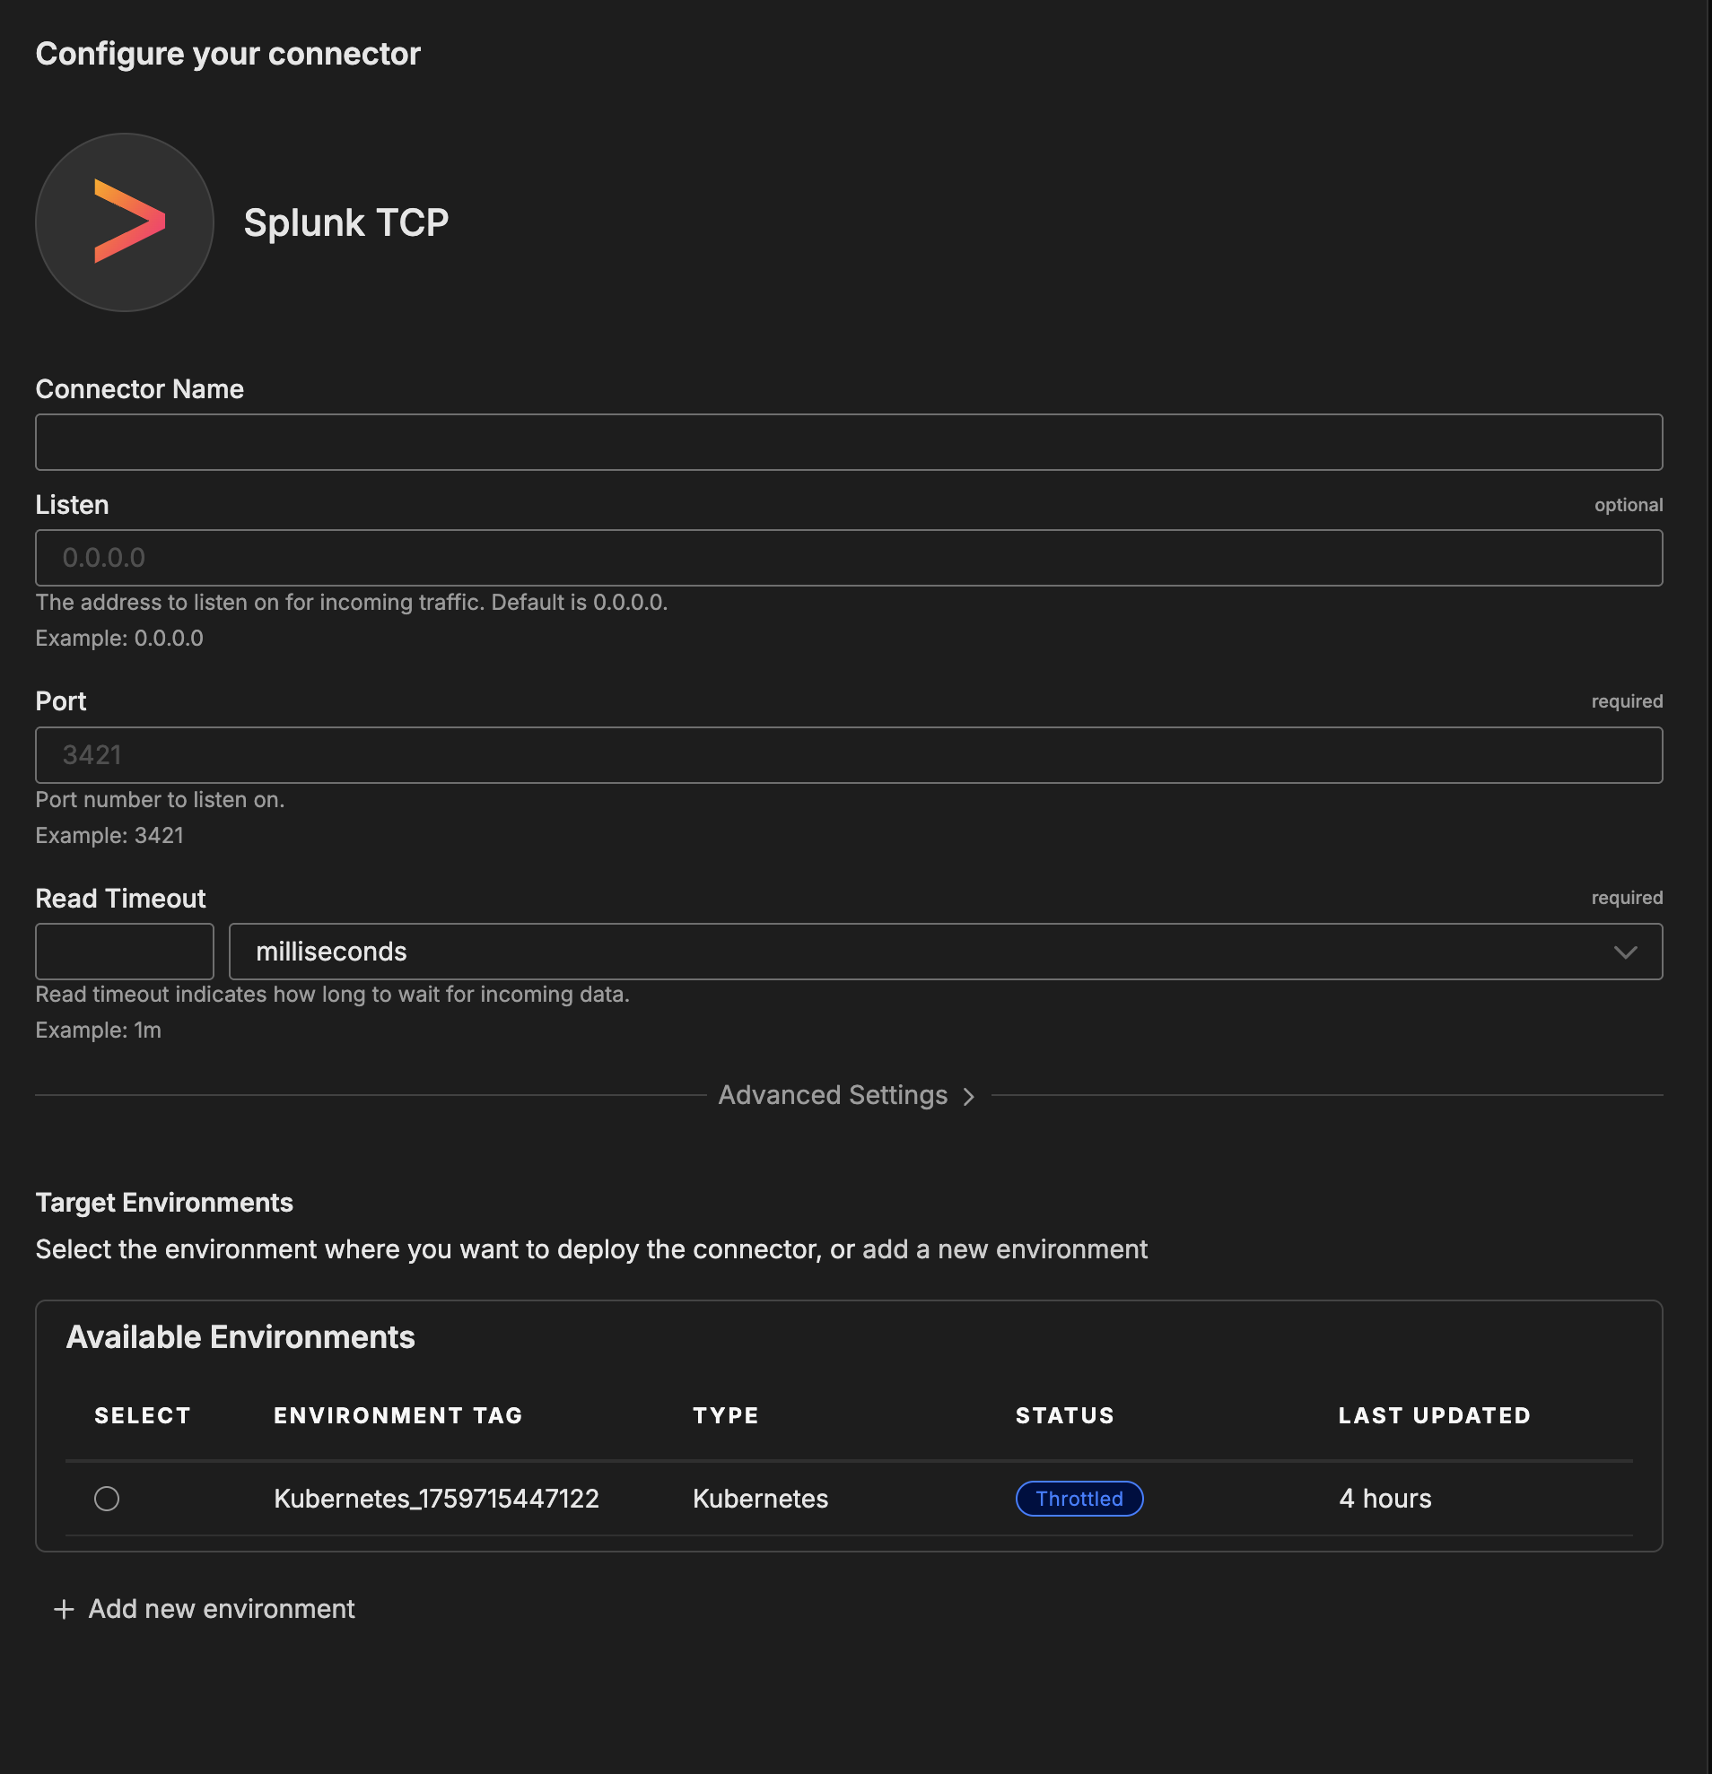Viewport: 1712px width, 1774px height.
Task: Click the chevron arrow next to Advanced Settings
Action: (x=969, y=1096)
